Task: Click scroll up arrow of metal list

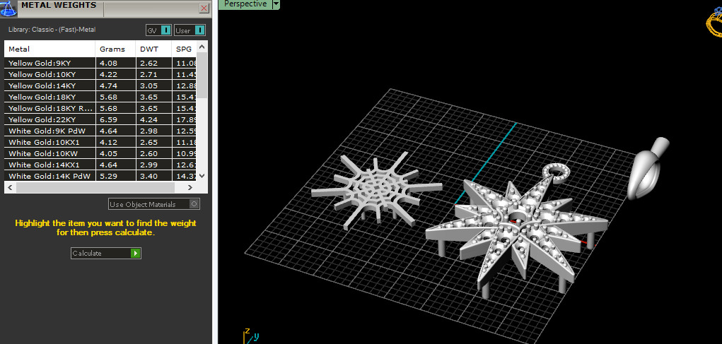Action: pyautogui.click(x=202, y=46)
